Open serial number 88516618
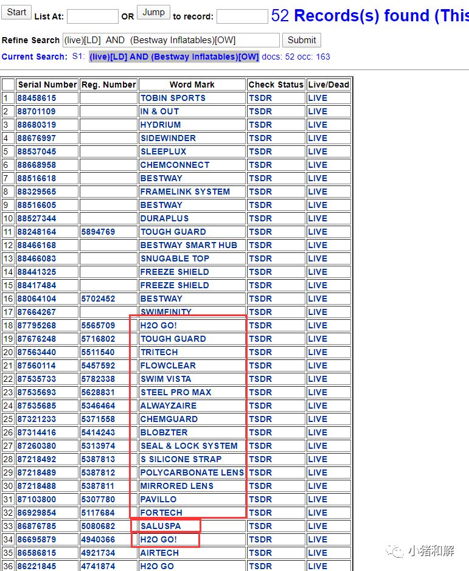The width and height of the screenshot is (469, 571). click(36, 178)
